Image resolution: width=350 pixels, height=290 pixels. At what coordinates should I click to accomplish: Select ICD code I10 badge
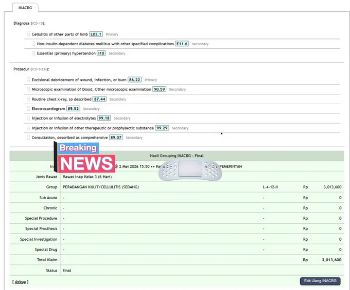click(101, 53)
